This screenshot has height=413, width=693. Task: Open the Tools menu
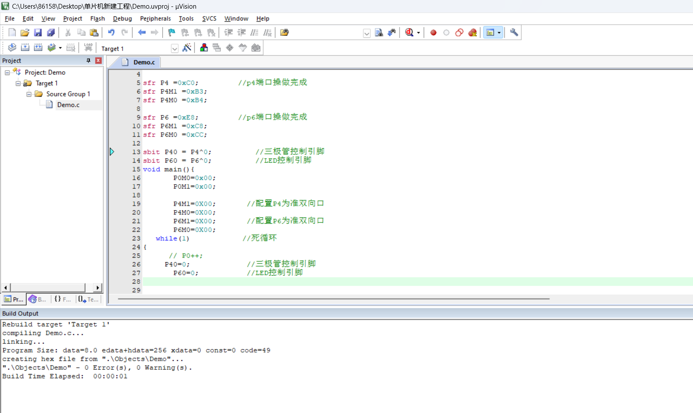(186, 19)
